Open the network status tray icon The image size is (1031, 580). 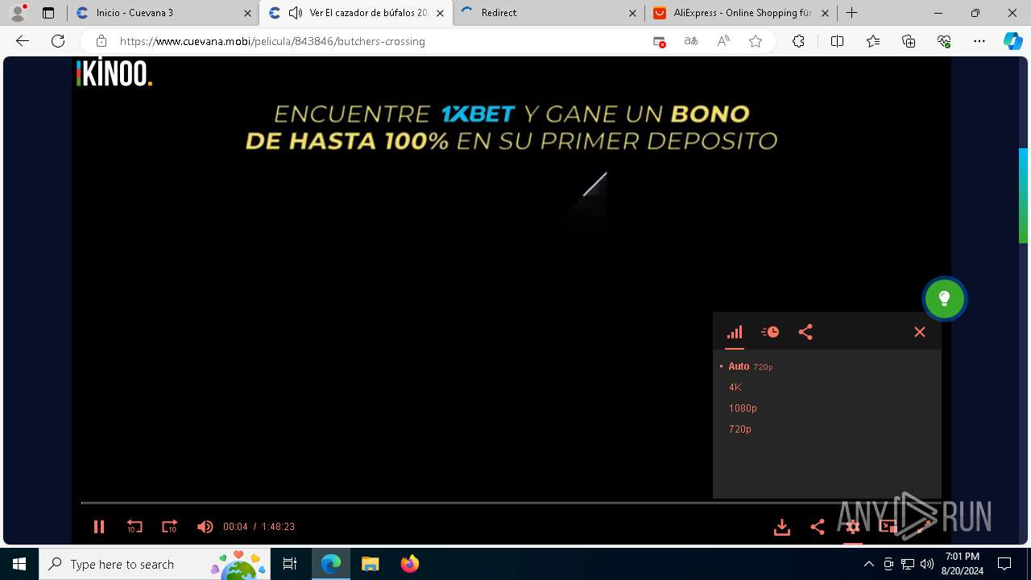click(908, 564)
